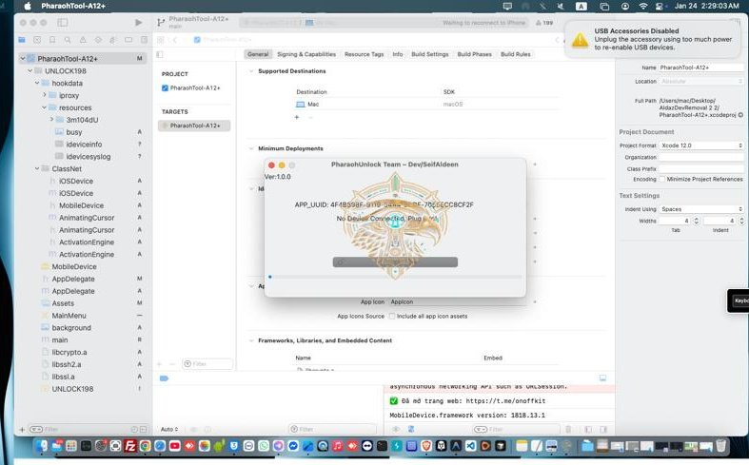Click the progress bar in PharaohUnlock dialog

point(395,277)
